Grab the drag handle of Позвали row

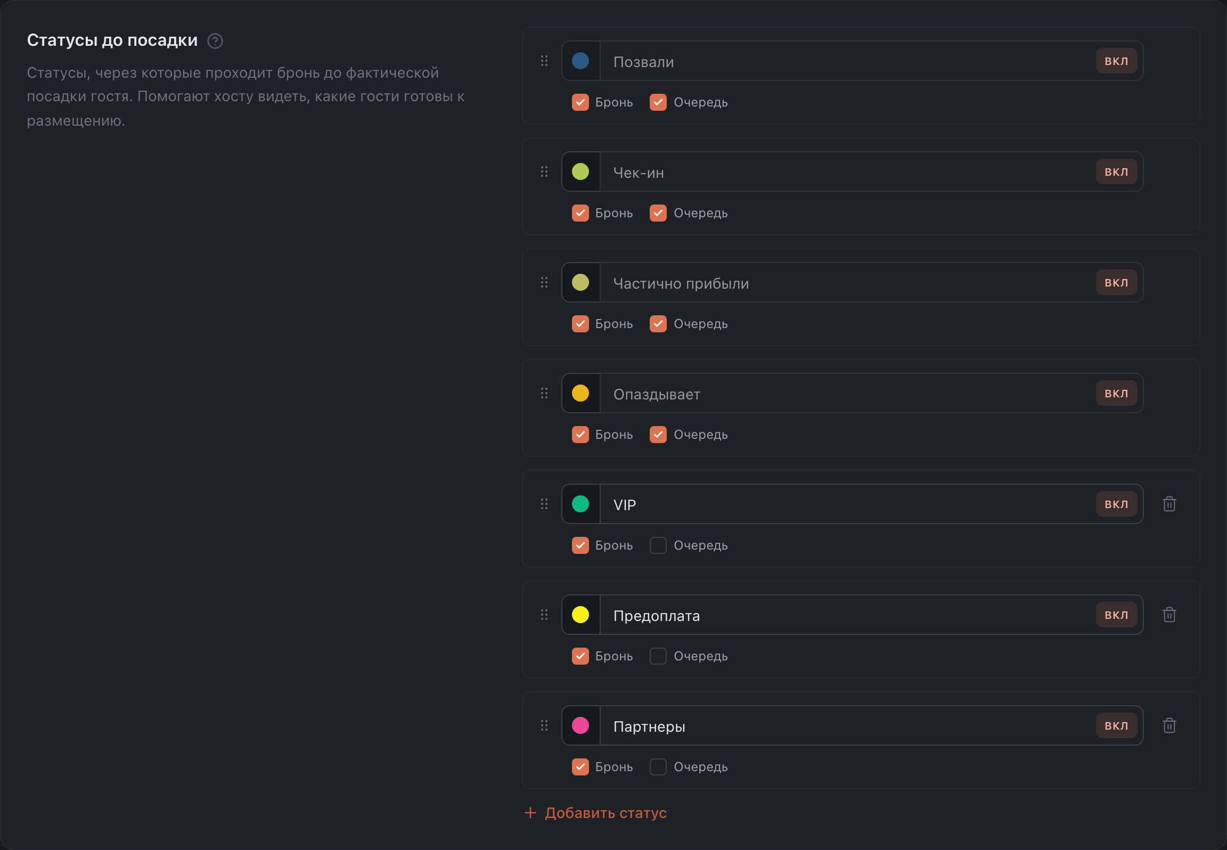point(544,61)
